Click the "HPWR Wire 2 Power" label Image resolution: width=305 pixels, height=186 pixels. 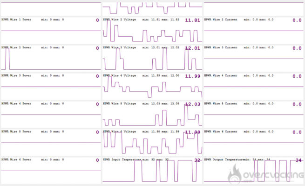pos(16,47)
